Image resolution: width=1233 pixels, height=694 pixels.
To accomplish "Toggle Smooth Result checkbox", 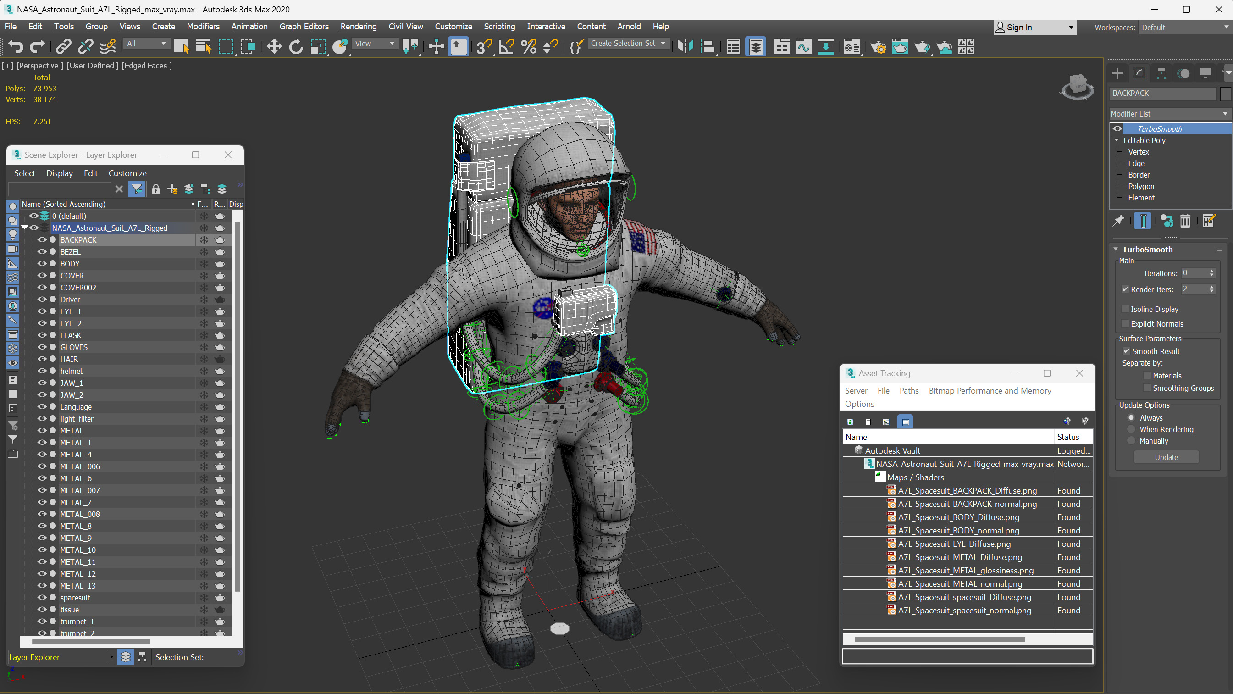I will [1126, 351].
